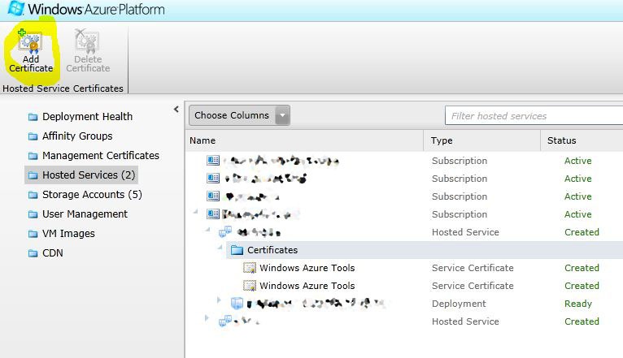Click the Add Certificate icon
The height and width of the screenshot is (358, 623).
pos(30,41)
